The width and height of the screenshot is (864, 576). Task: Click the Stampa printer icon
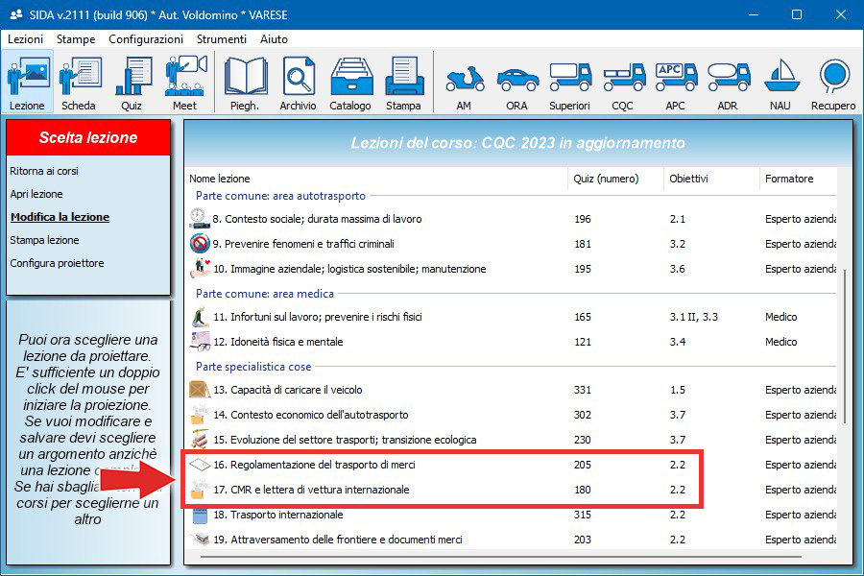click(403, 84)
